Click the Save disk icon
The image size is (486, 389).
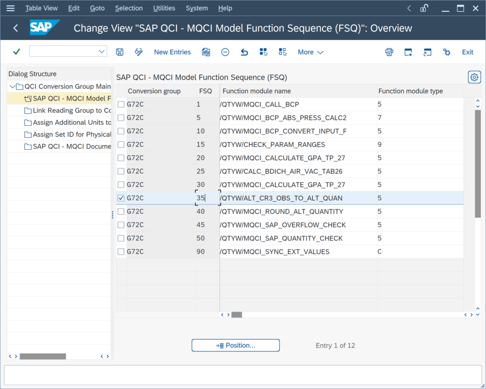120,52
